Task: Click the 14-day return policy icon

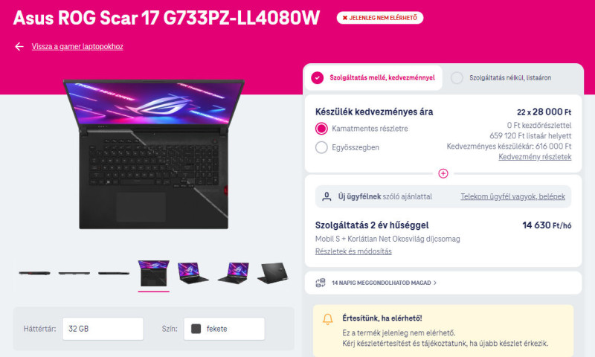Action: 321,283
